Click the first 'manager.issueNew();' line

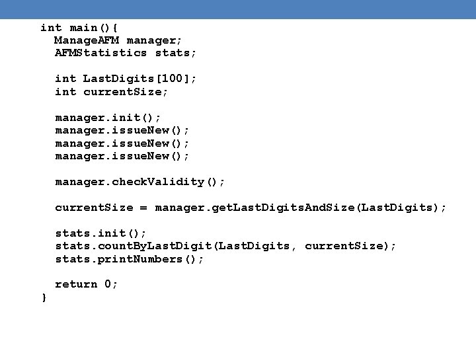122,130
